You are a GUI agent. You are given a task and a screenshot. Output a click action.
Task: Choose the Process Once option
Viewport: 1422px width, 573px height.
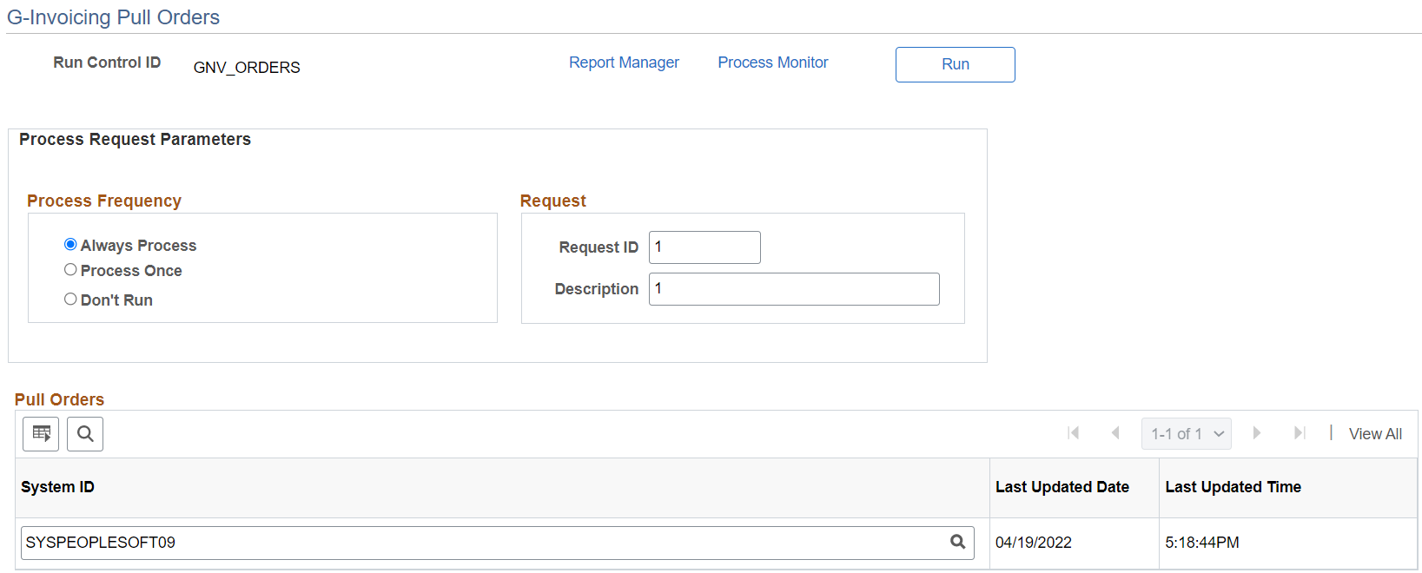pos(70,270)
